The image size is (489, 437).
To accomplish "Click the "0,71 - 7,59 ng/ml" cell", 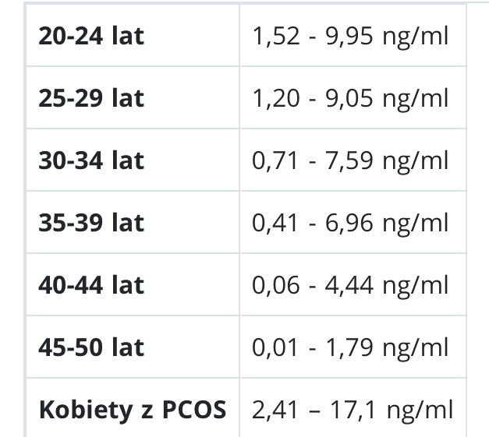I will [x=350, y=160].
